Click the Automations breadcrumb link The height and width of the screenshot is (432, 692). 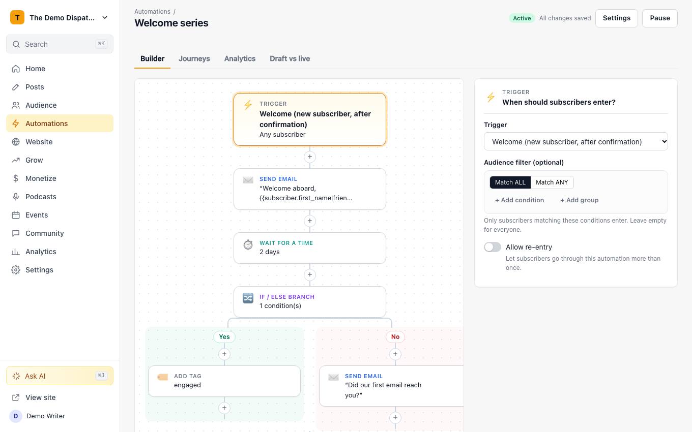tap(152, 11)
